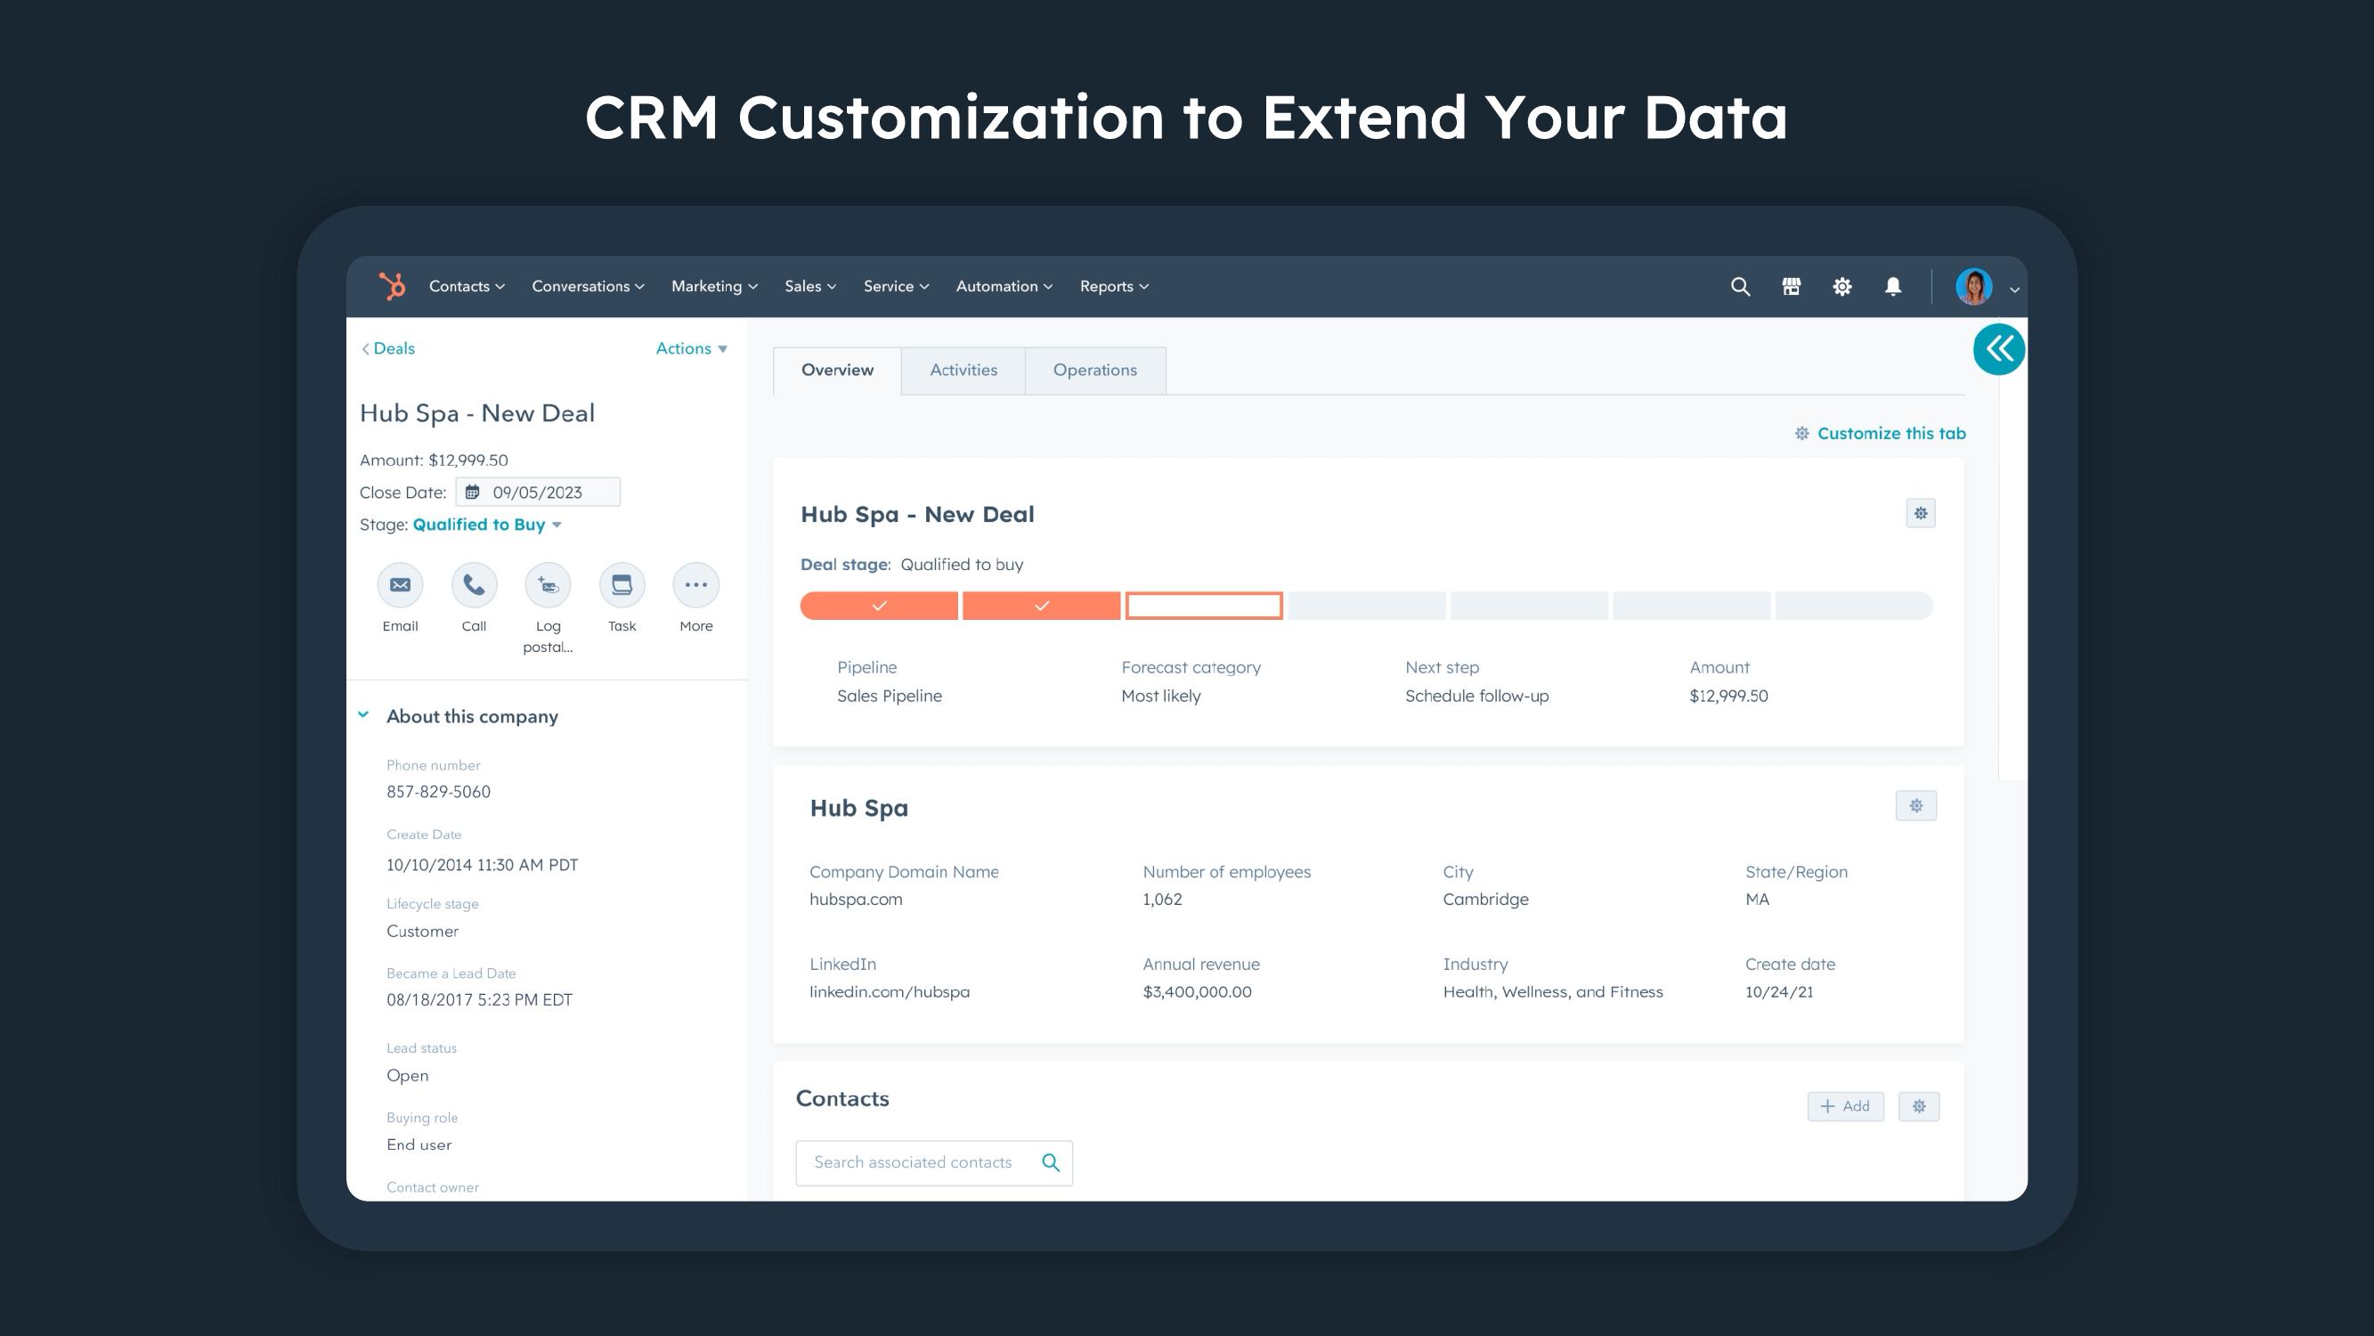Open the Contacts menu
Viewport: 2374px width, 1336px height.
[x=467, y=287]
